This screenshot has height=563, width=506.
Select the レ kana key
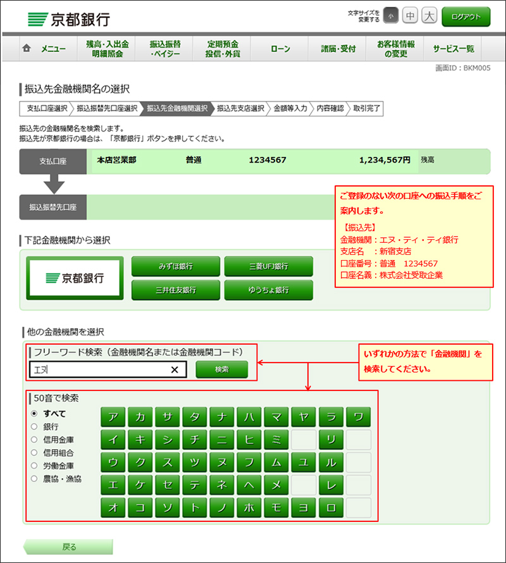click(331, 485)
